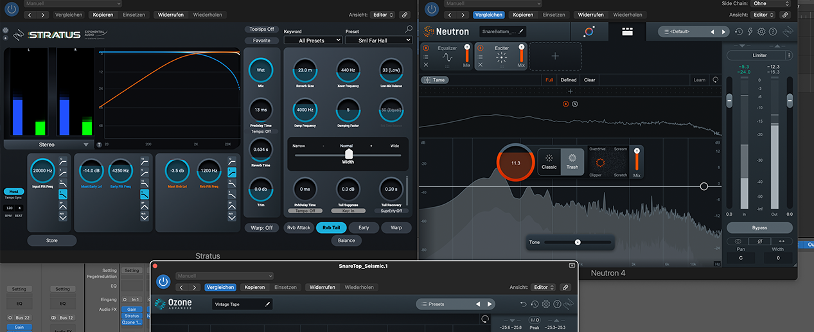
Task: Add a module with the plus slot
Action: pos(555,57)
